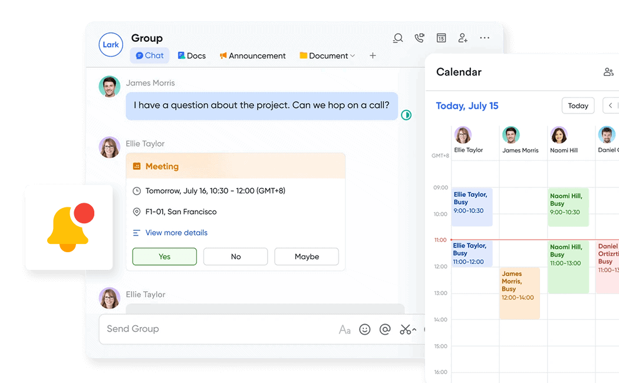Select the scissors screenshot tool
Viewport: 619px width, 383px height.
coord(405,329)
